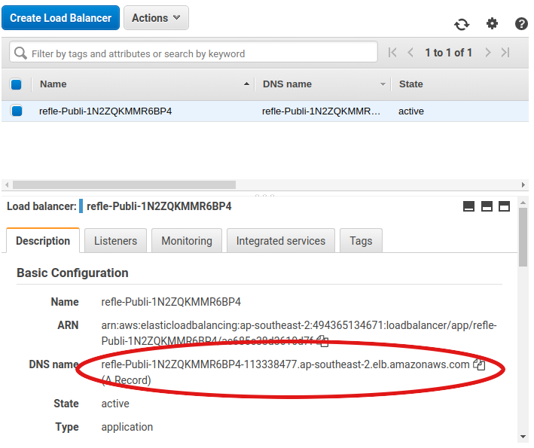The height and width of the screenshot is (448, 534).
Task: Click the filter by tags search field
Action: click(x=194, y=52)
